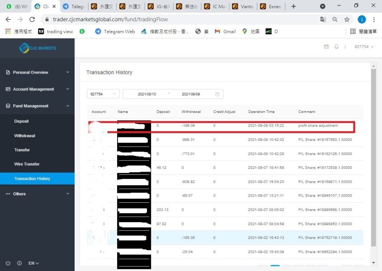Open the Withdrawal menu item

(x=24, y=135)
